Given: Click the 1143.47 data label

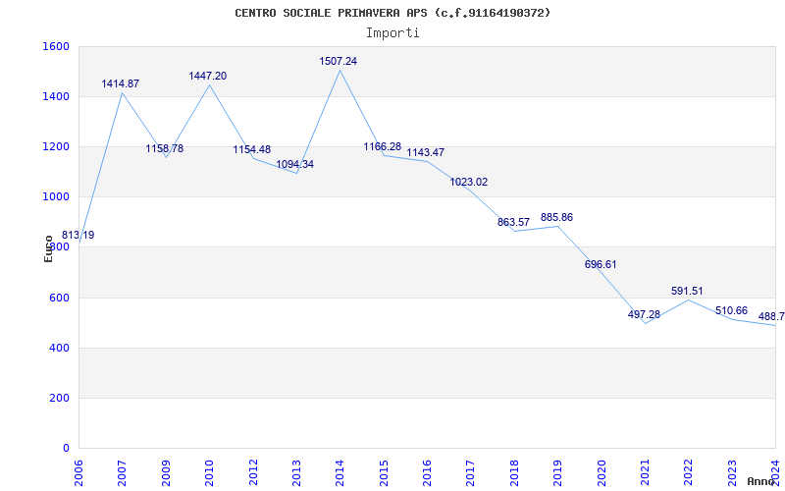Looking at the screenshot, I should [x=426, y=153].
